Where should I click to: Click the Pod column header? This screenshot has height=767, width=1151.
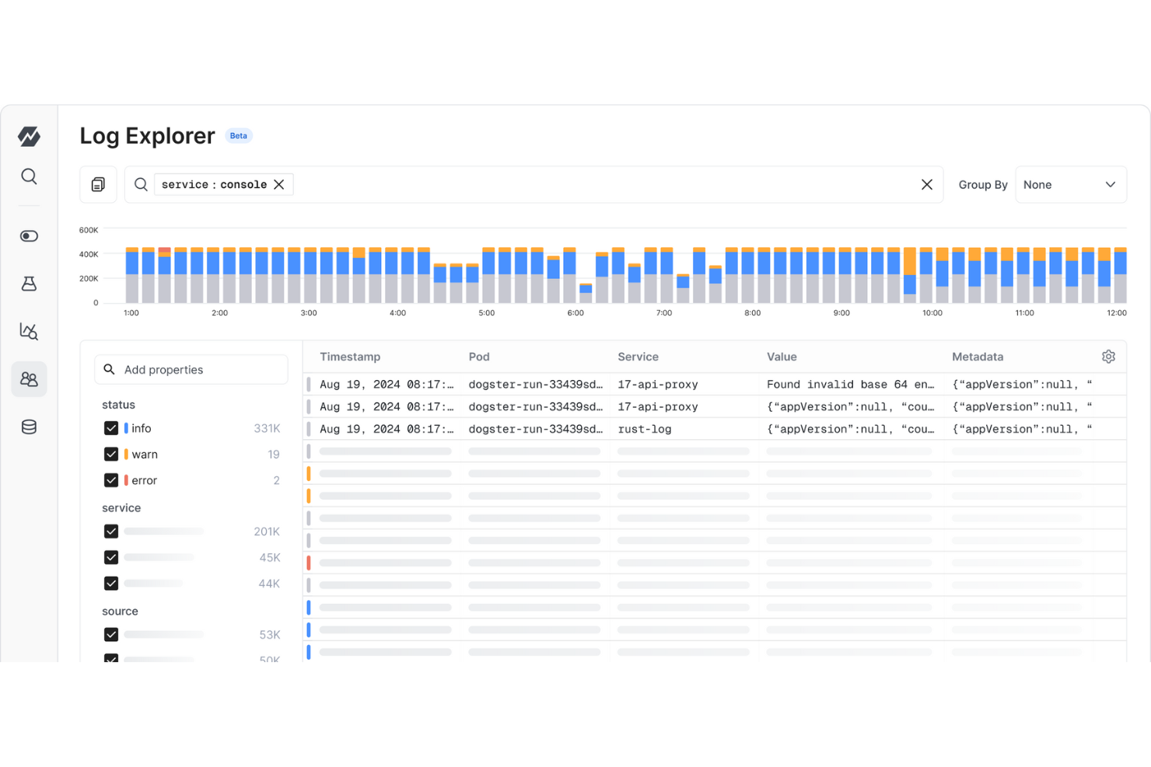[479, 357]
